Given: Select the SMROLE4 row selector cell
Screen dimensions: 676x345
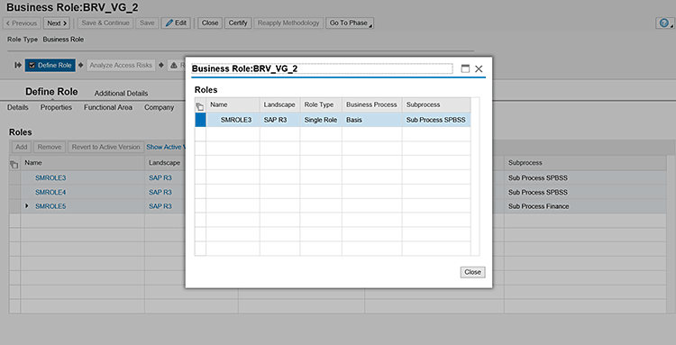Looking at the screenshot, I should [14, 192].
